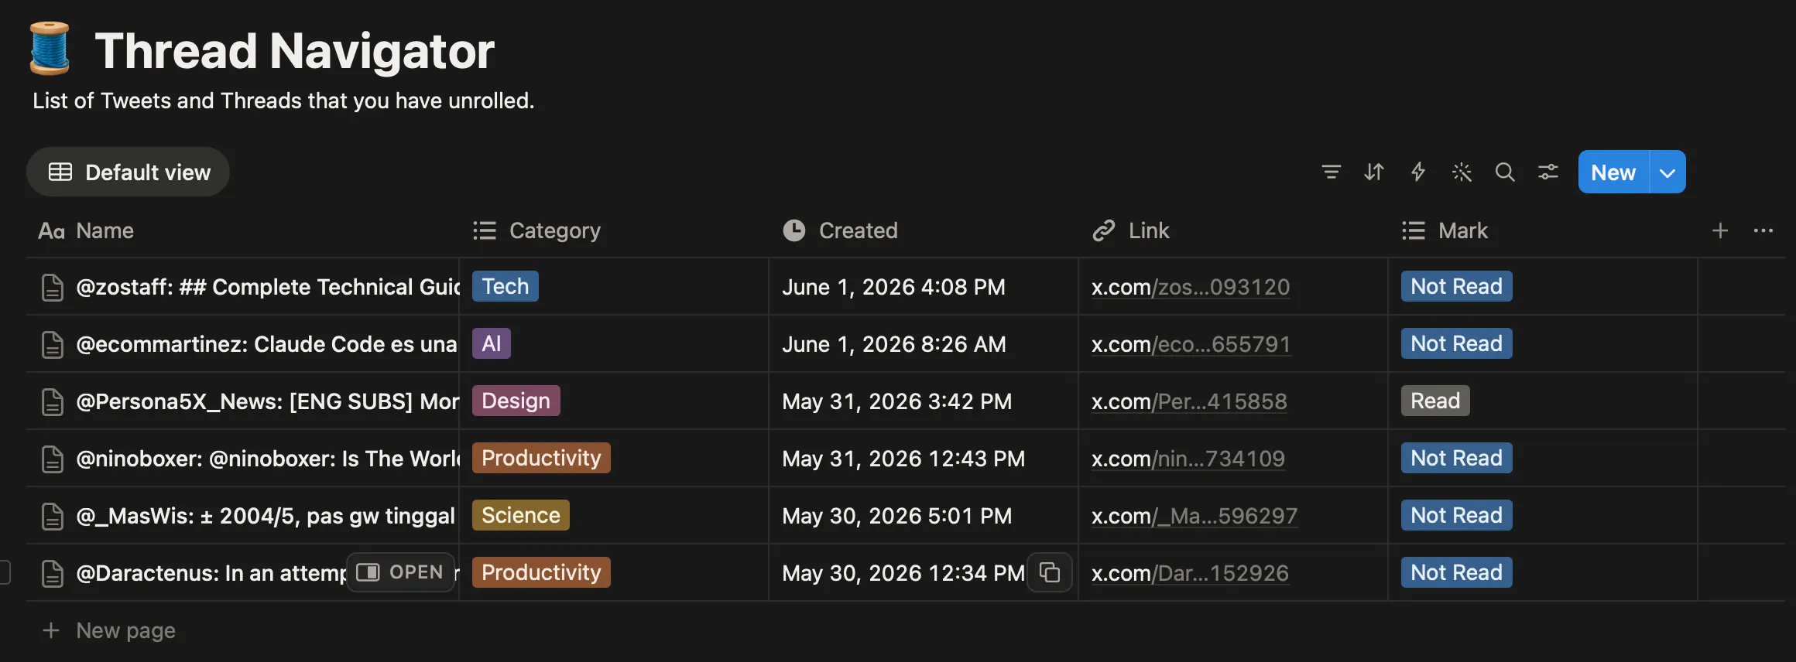This screenshot has width=1796, height=662.
Task: Open the Category column header menu
Action: pos(614,230)
